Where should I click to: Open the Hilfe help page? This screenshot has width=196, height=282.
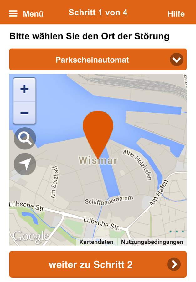pyautogui.click(x=176, y=14)
